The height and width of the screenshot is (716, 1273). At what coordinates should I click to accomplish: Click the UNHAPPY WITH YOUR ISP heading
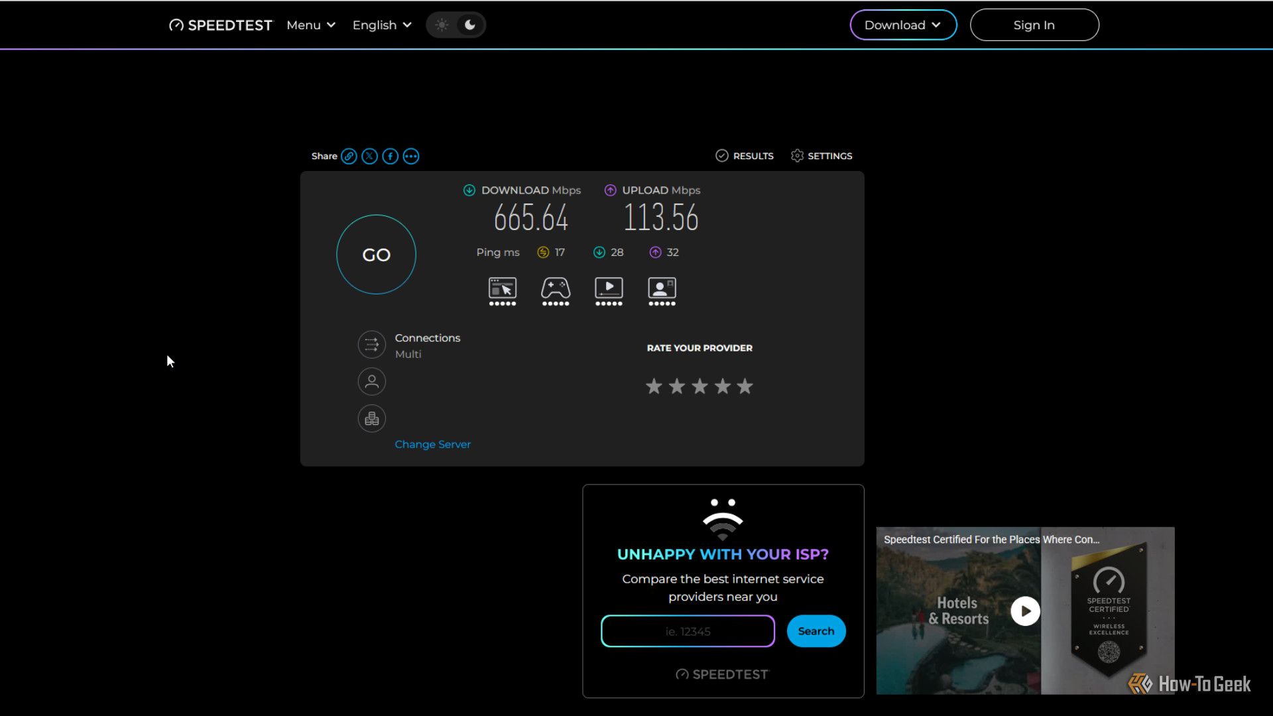[x=723, y=555]
